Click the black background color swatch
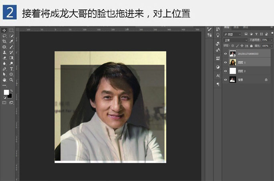Viewport: 274px width, 181px height. 10,96
